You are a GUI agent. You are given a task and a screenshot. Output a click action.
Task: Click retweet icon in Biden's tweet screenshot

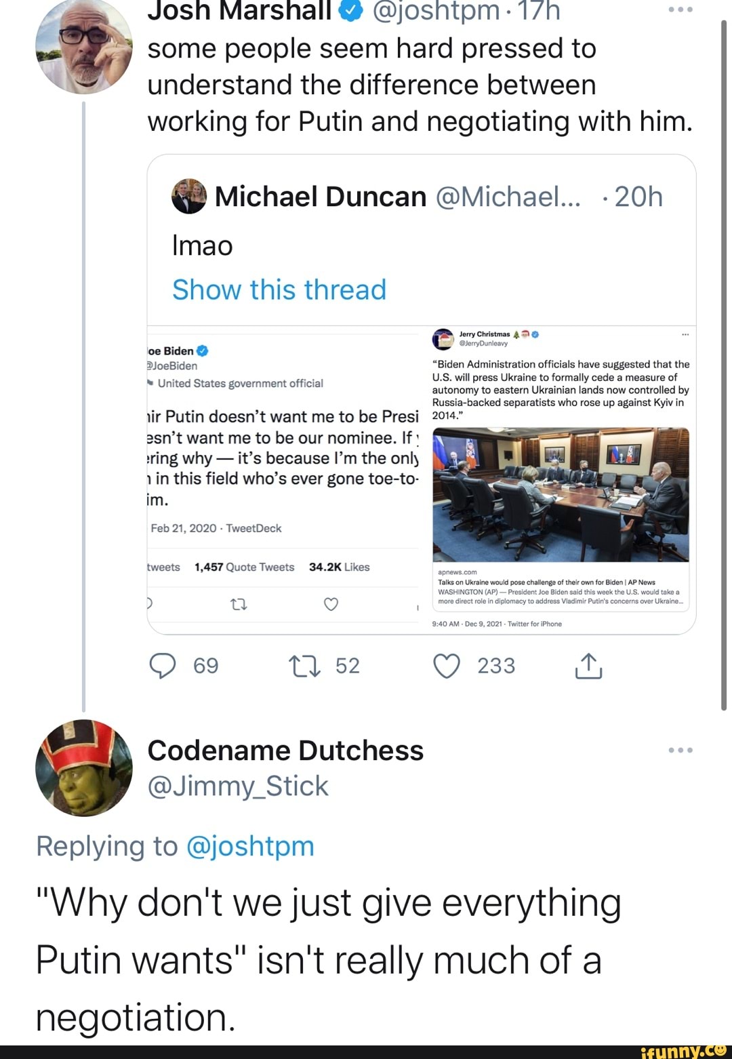coord(239,603)
